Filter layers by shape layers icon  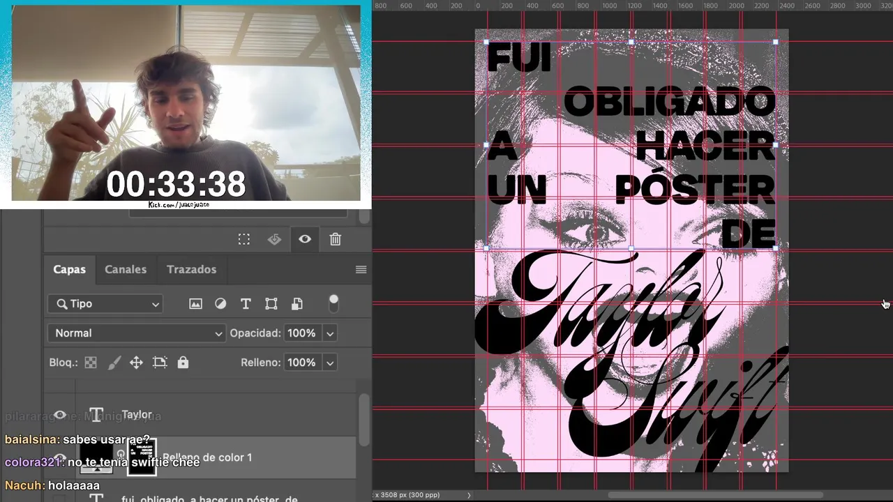click(271, 304)
